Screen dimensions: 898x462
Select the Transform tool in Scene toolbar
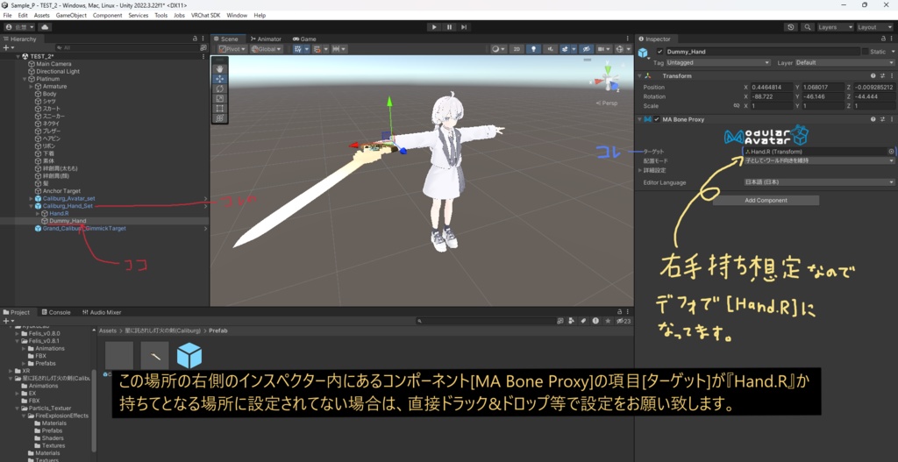tap(219, 118)
